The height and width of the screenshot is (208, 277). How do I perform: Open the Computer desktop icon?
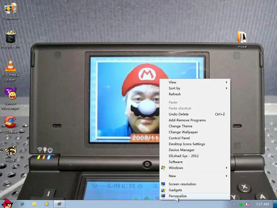[11, 11]
